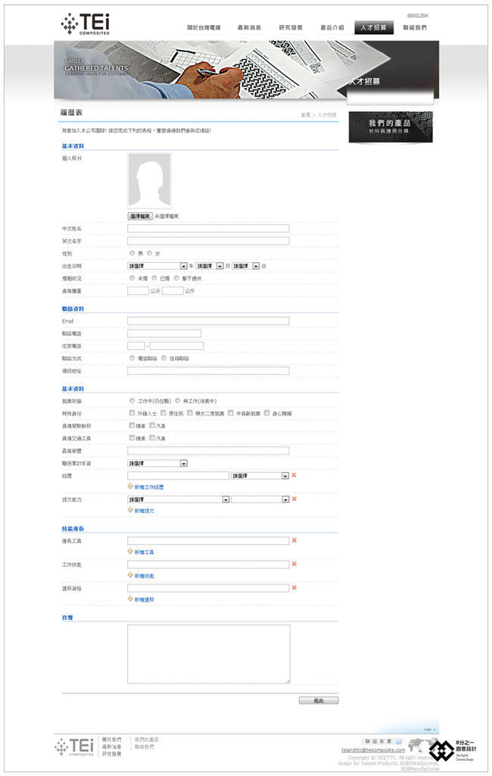This screenshot has height=776, width=492.
Task: Click the submit (送出) button
Action: click(319, 700)
